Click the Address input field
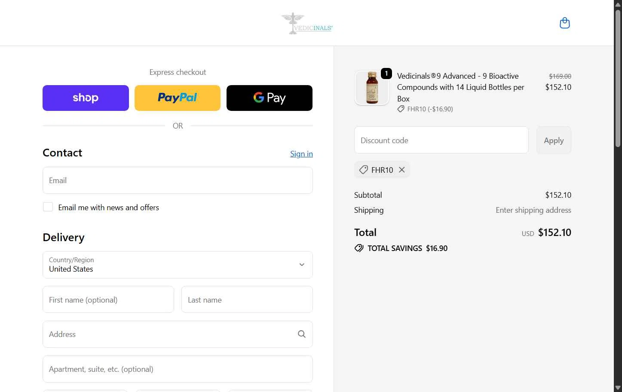Image resolution: width=622 pixels, height=392 pixels. (178, 334)
